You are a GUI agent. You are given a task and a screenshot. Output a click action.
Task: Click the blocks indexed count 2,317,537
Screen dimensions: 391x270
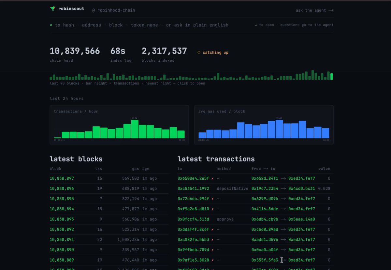164,51
